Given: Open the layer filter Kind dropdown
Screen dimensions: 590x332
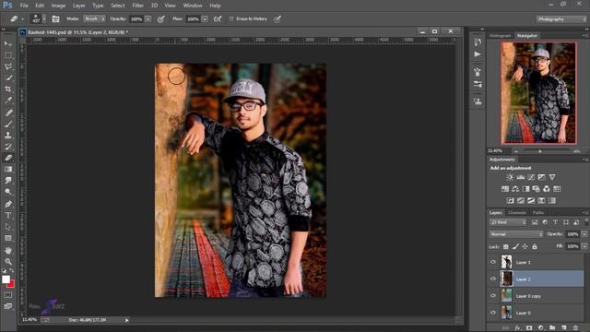Looking at the screenshot, I should pos(508,222).
